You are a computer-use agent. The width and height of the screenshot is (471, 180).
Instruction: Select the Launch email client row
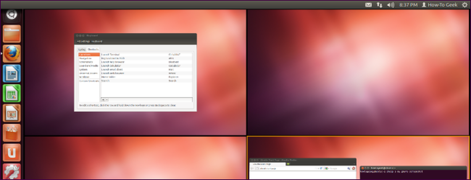click(146, 69)
